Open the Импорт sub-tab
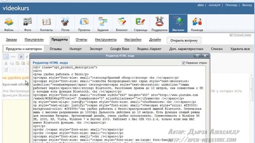 click(x=75, y=49)
